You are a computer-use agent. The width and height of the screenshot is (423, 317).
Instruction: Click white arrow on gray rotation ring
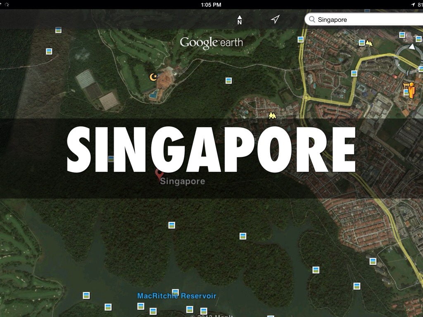411,47
